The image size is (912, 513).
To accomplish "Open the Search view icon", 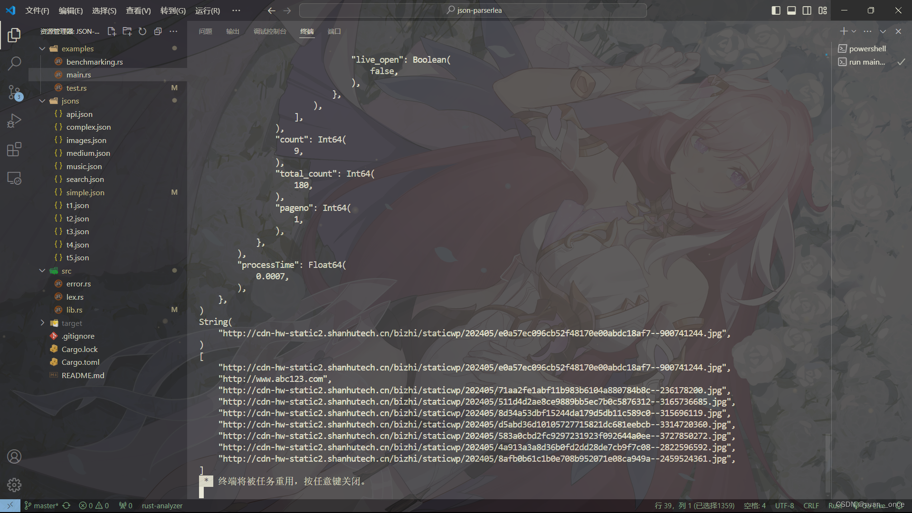I will 14,63.
